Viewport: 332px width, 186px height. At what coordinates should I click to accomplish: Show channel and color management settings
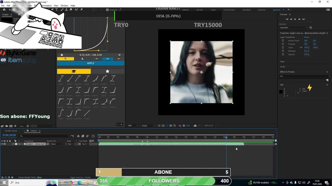click(x=180, y=126)
